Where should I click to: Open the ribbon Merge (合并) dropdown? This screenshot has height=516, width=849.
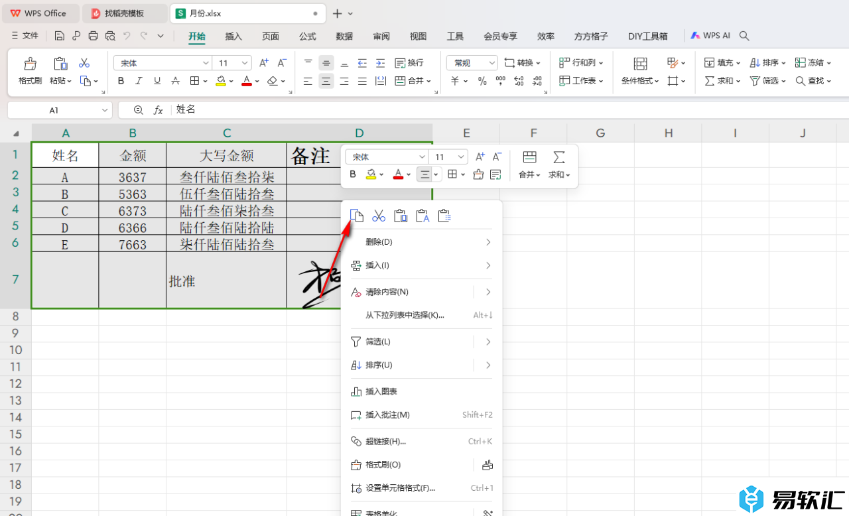428,82
